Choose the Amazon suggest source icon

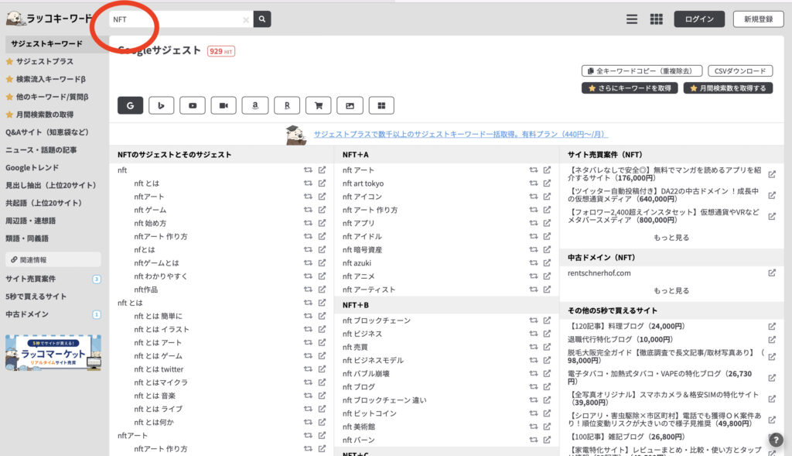coord(254,105)
